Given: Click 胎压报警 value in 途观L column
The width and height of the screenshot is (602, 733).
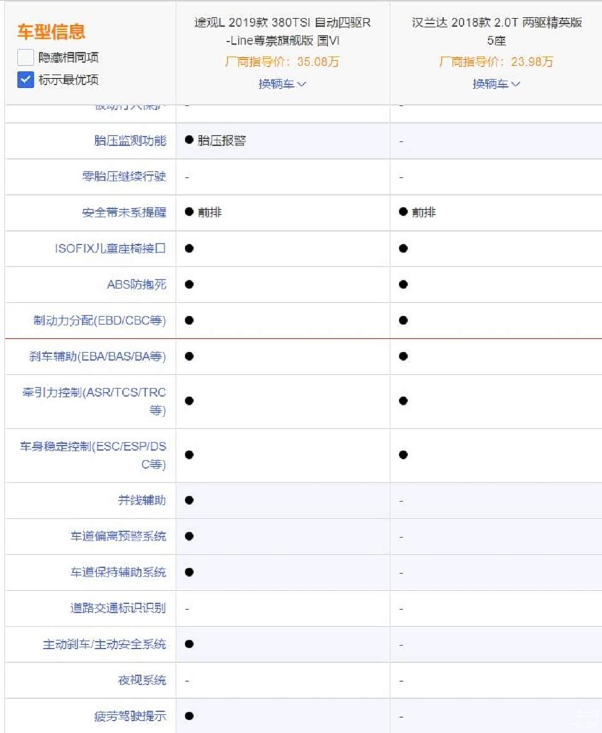Looking at the screenshot, I should 222,140.
